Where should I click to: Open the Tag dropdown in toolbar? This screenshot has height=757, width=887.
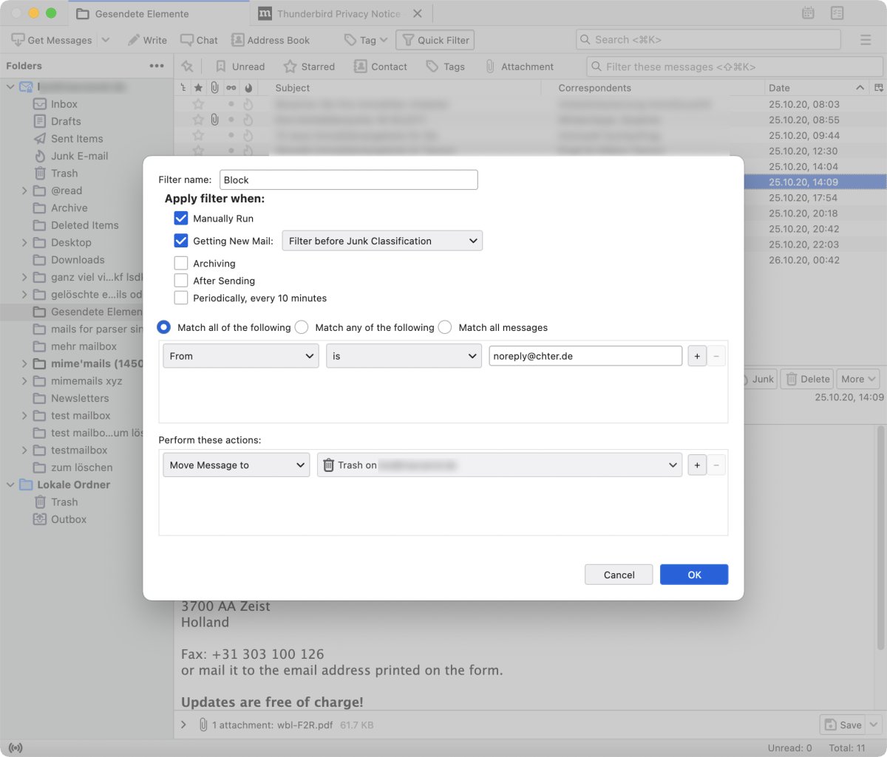[366, 40]
